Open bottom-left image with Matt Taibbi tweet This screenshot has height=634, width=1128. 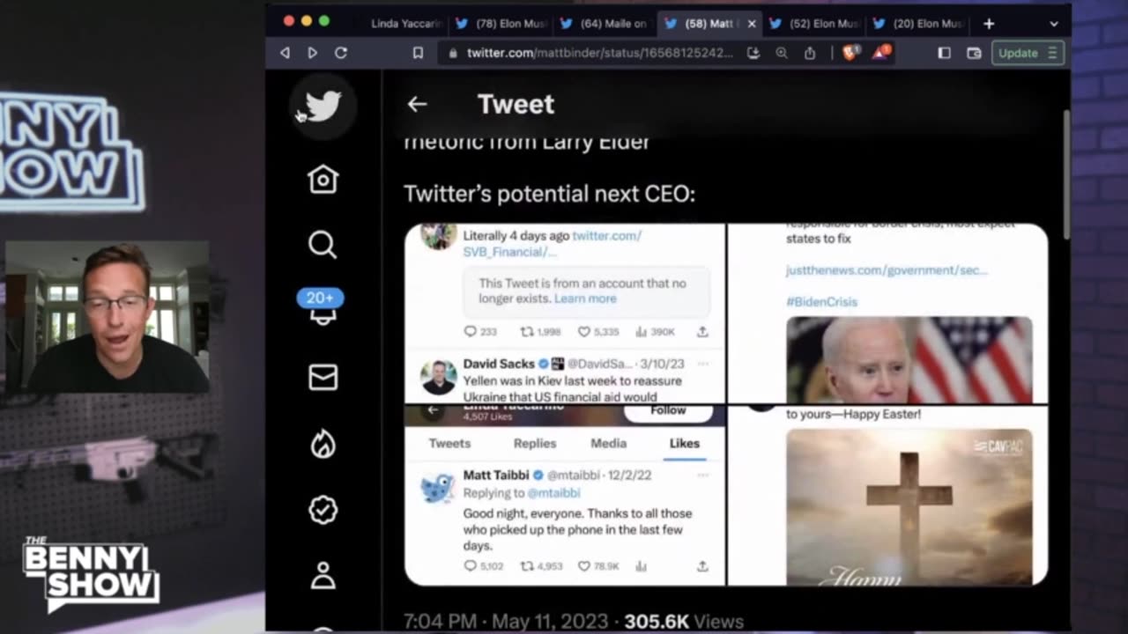click(564, 496)
